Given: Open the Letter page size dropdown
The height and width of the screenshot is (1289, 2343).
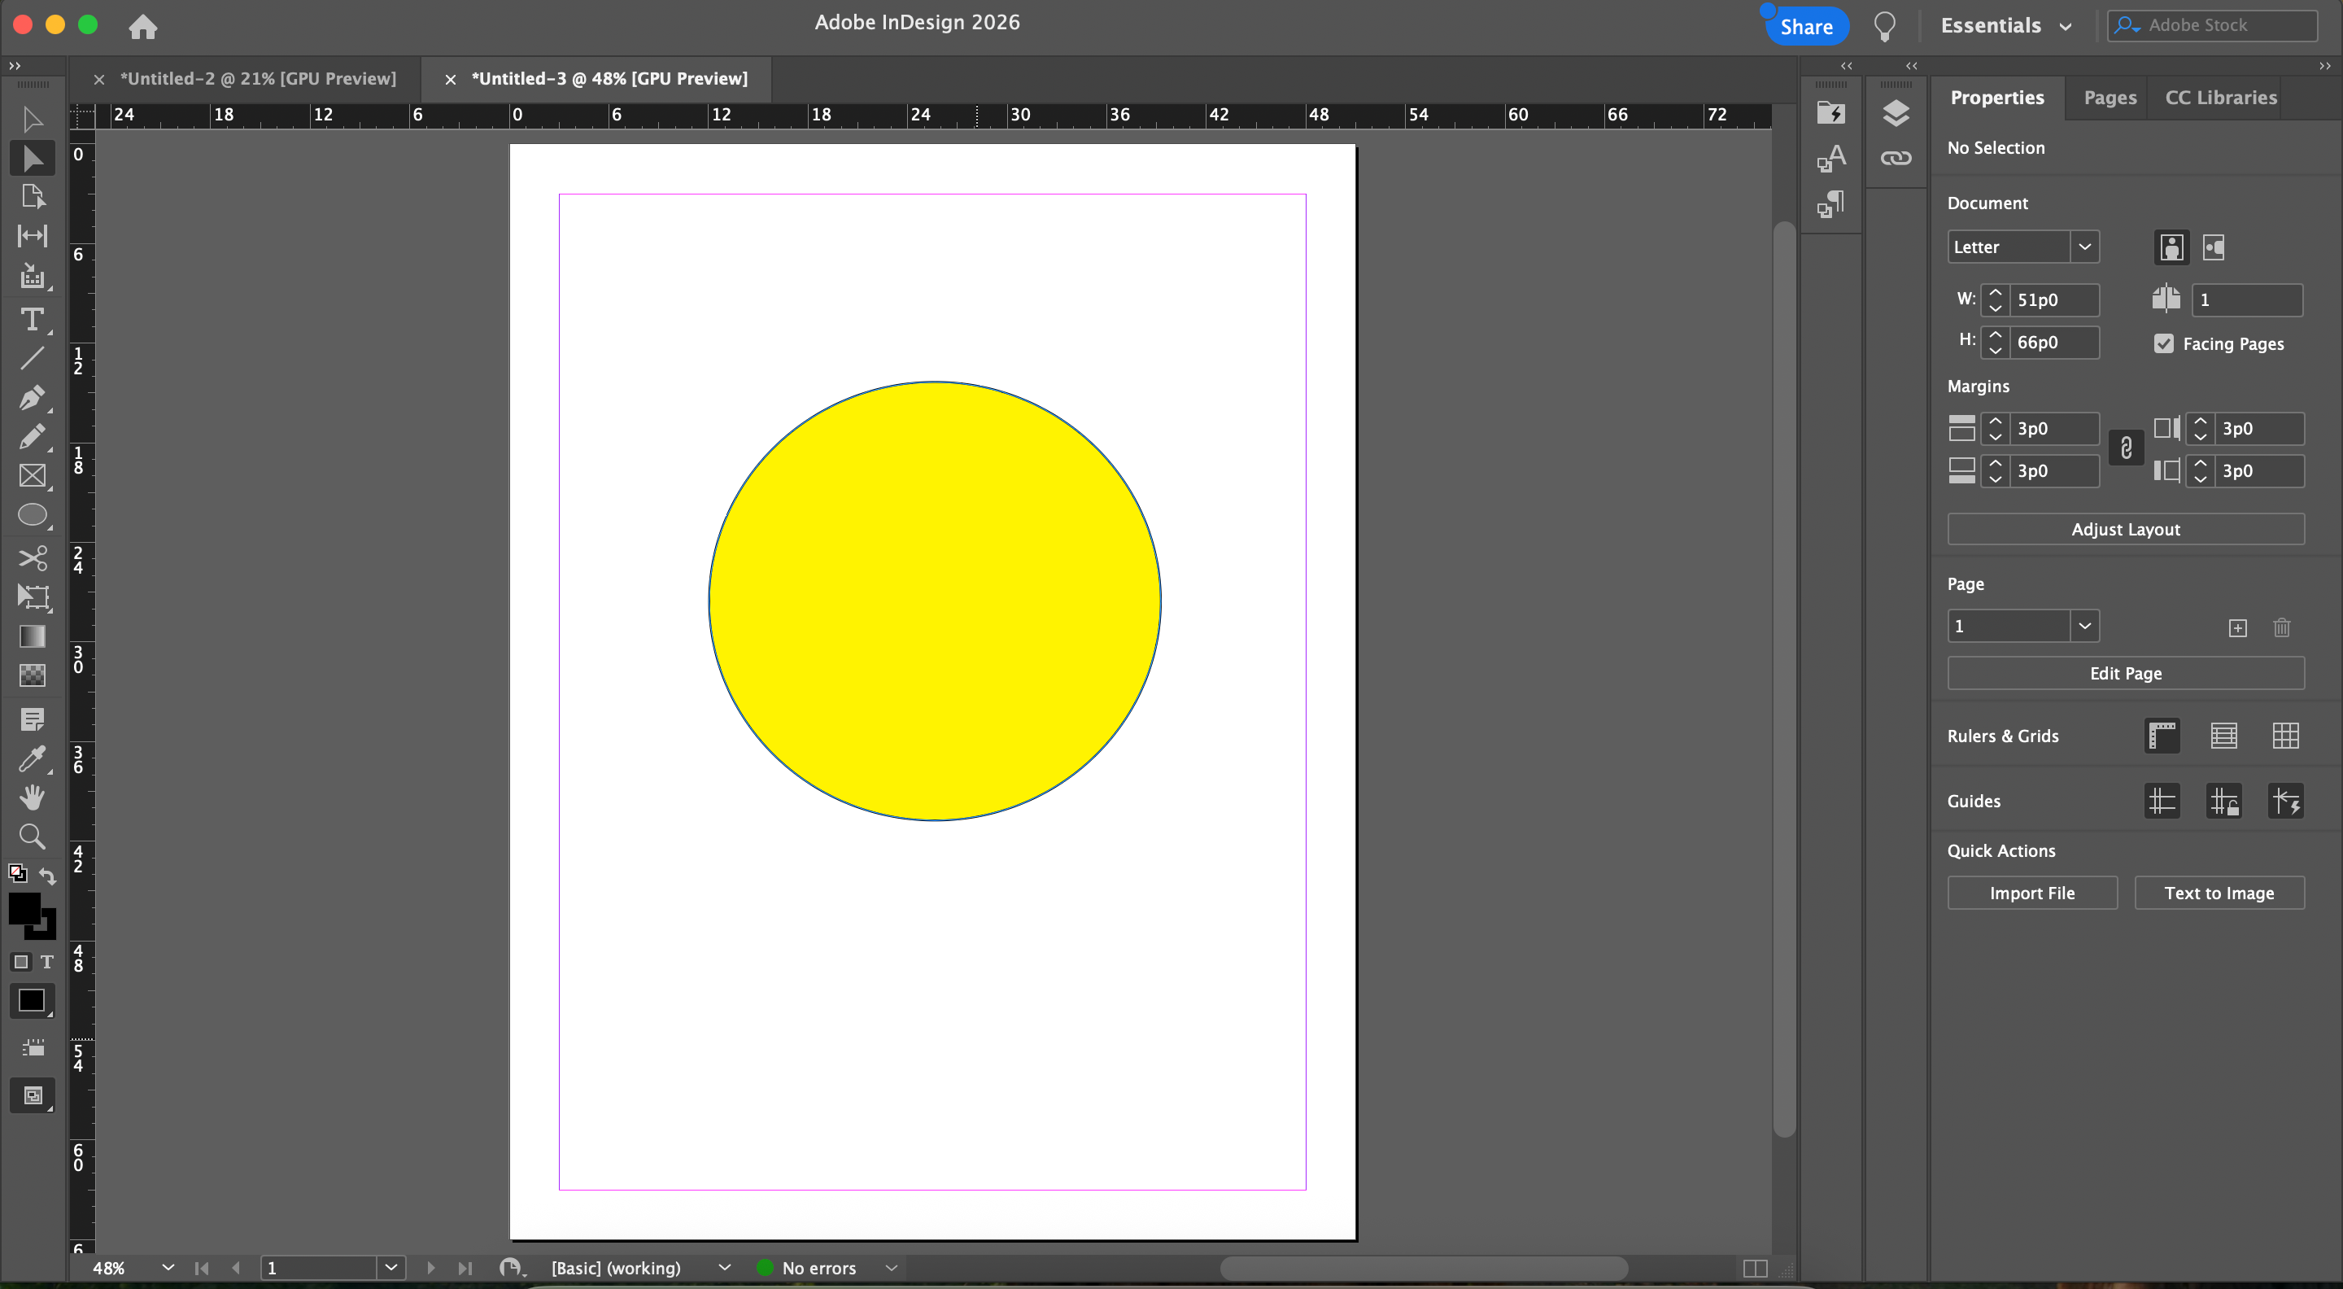Looking at the screenshot, I should [x=2083, y=247].
